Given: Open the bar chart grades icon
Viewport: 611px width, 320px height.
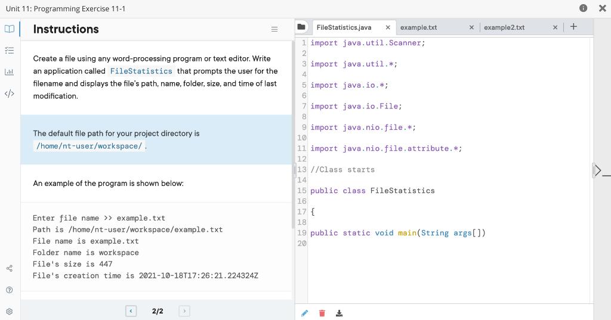Looking at the screenshot, I should coord(10,72).
